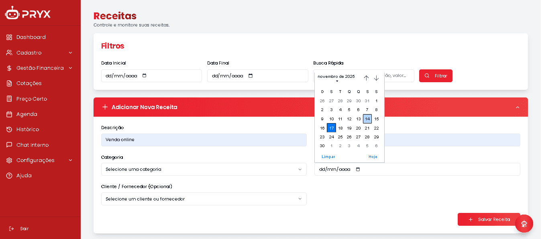The height and width of the screenshot is (239, 542).
Task: Open the month and year picker
Action: pos(336,77)
